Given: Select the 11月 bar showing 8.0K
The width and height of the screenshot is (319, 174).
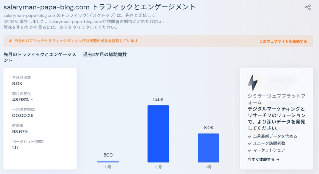Looking at the screenshot, I should point(208,148).
